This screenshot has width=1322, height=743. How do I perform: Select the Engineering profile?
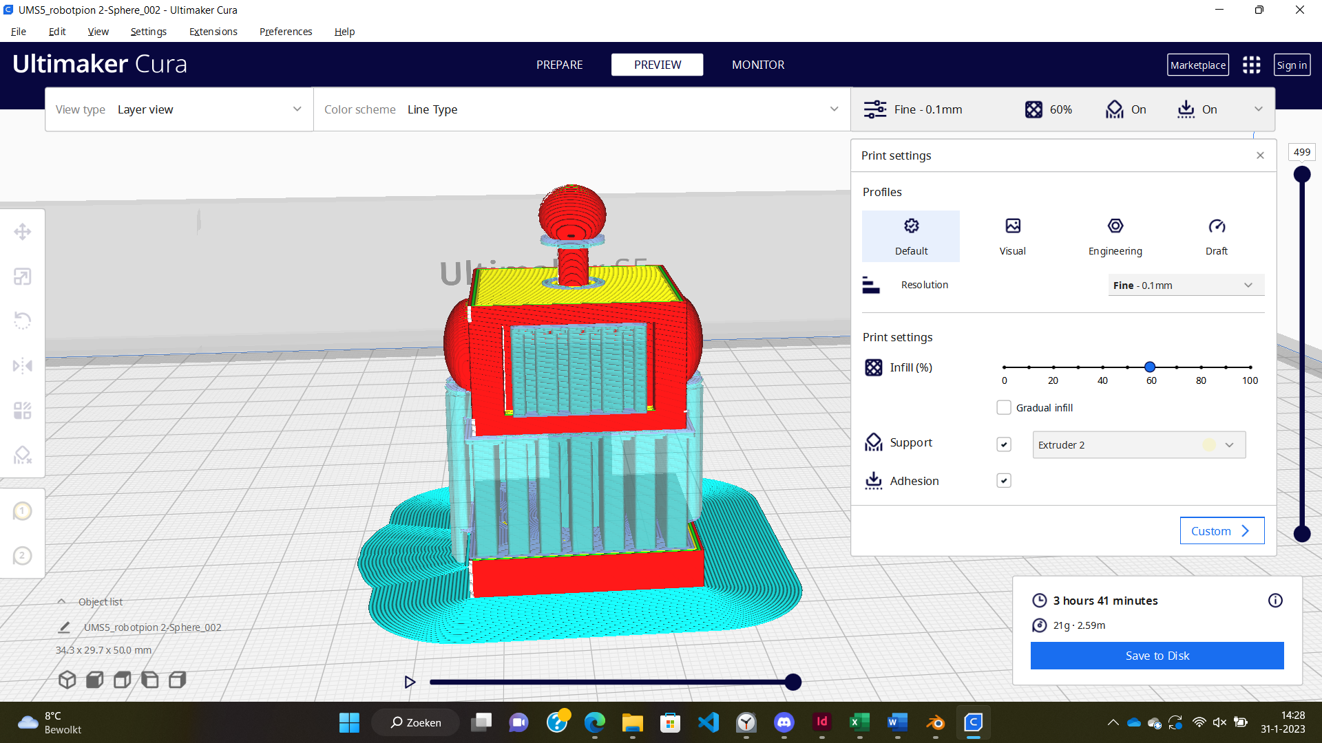click(1115, 236)
